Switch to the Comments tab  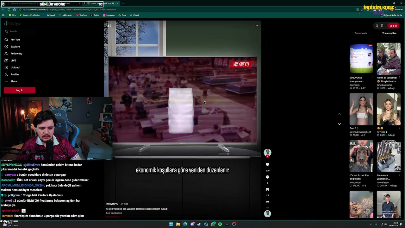coord(361,33)
